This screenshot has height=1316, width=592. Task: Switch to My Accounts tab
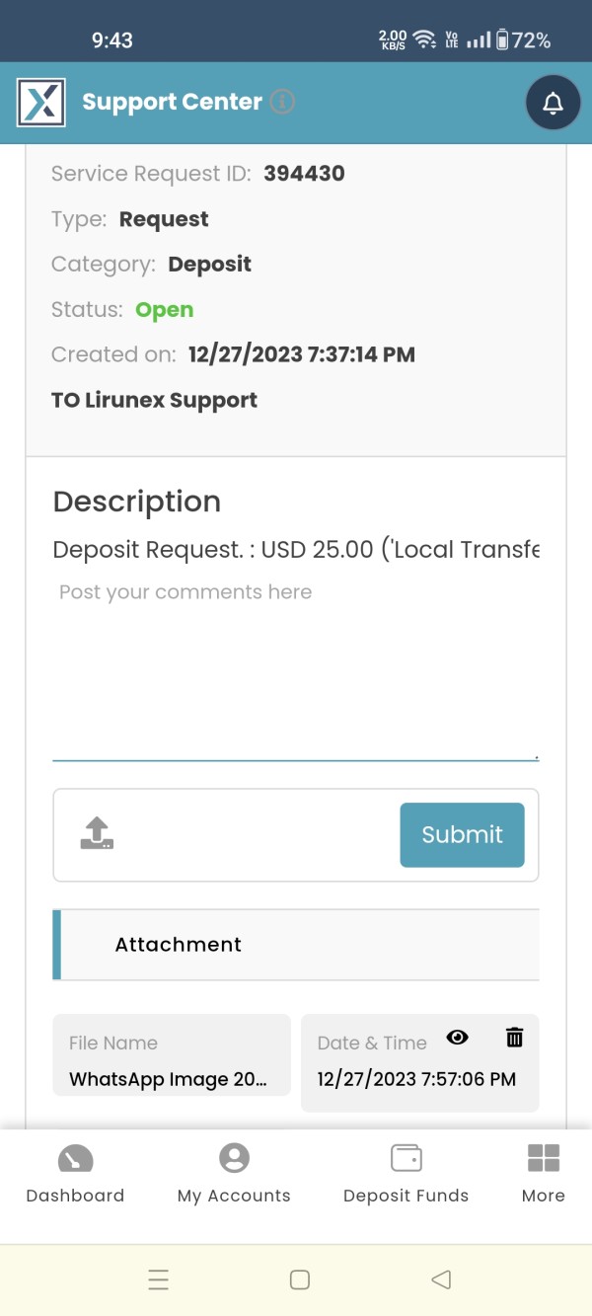point(234,1175)
